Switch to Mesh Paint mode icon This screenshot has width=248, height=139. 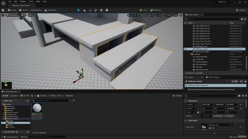click(96, 10)
